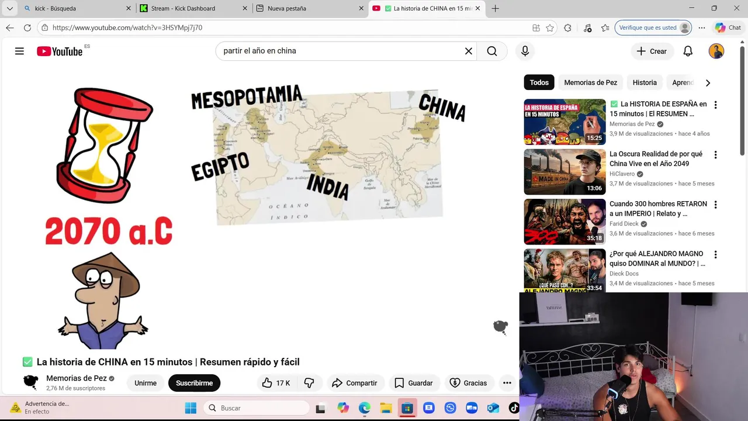Open the 300 hombres video thumbnail

pyautogui.click(x=565, y=222)
